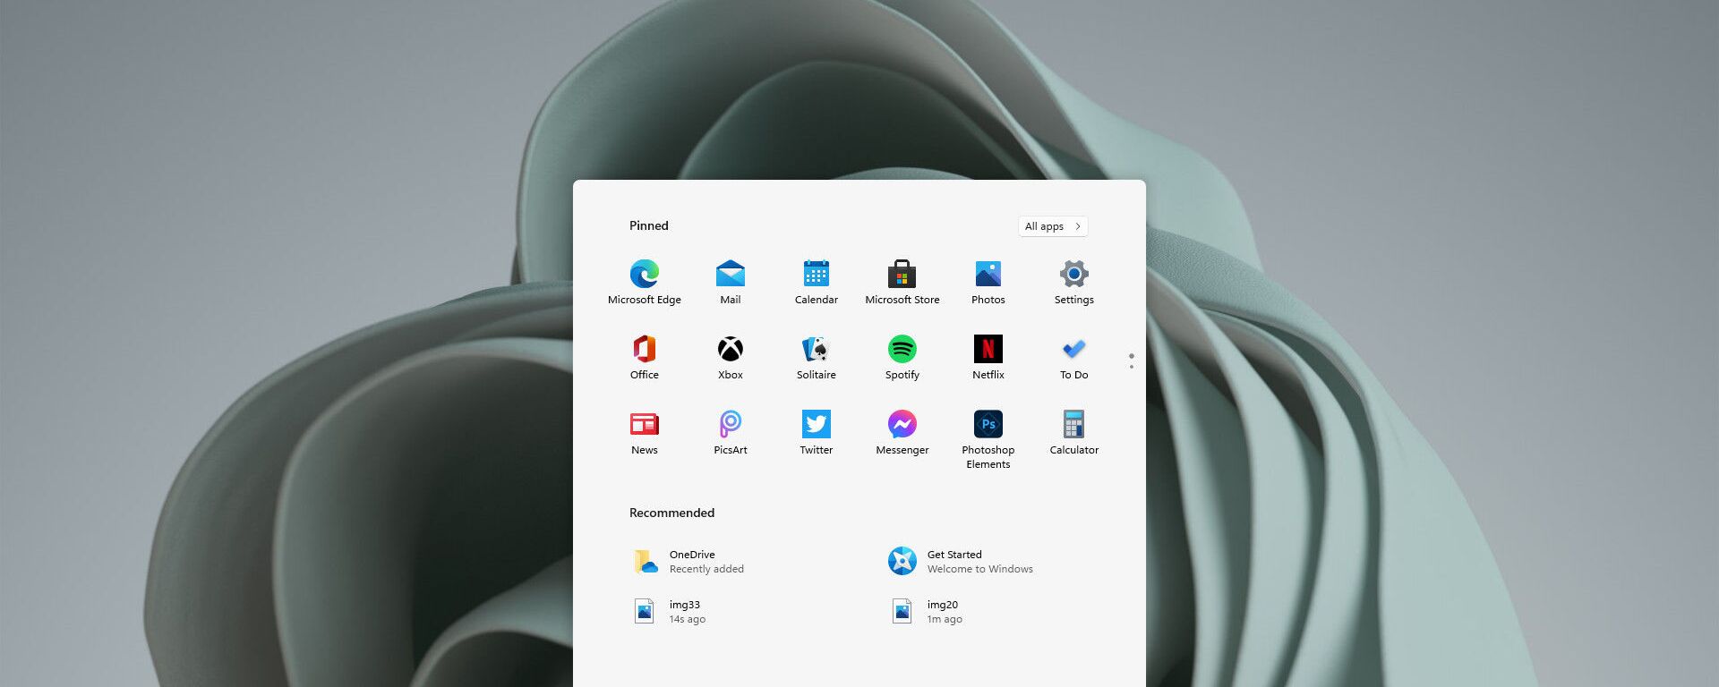Screen dimensions: 1719x687
Task: Click the 'Recently added' subtitle
Action: click(x=706, y=569)
